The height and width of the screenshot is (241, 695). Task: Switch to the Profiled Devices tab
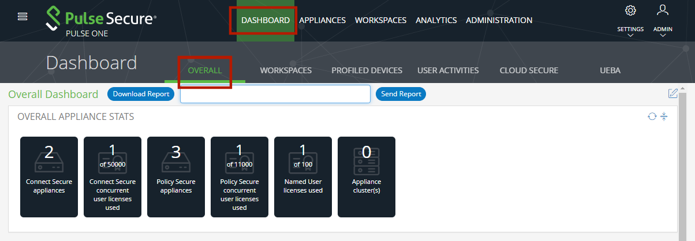tap(367, 70)
